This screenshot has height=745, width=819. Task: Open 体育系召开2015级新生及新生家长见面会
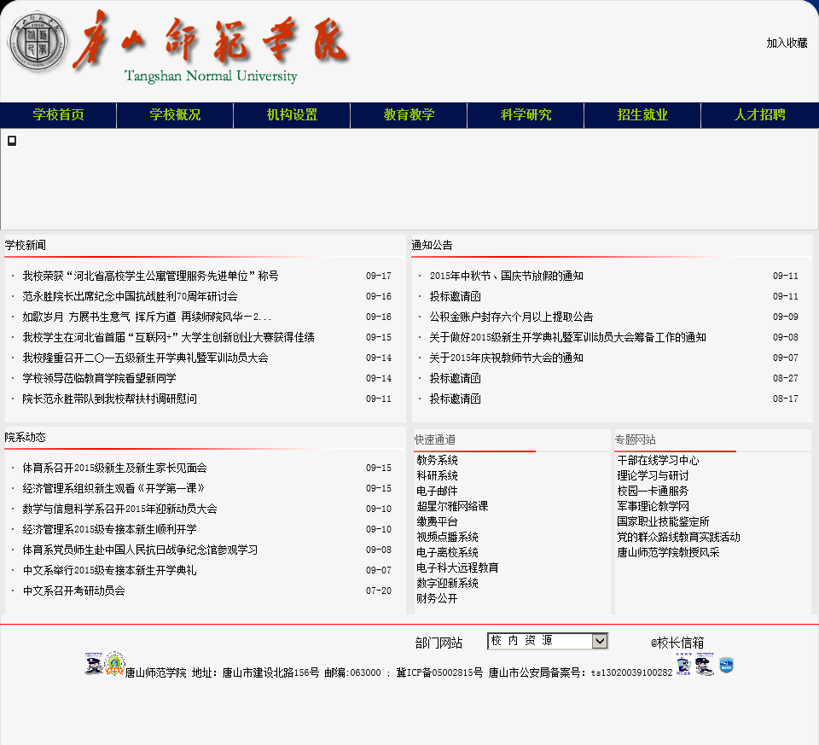tap(114, 468)
